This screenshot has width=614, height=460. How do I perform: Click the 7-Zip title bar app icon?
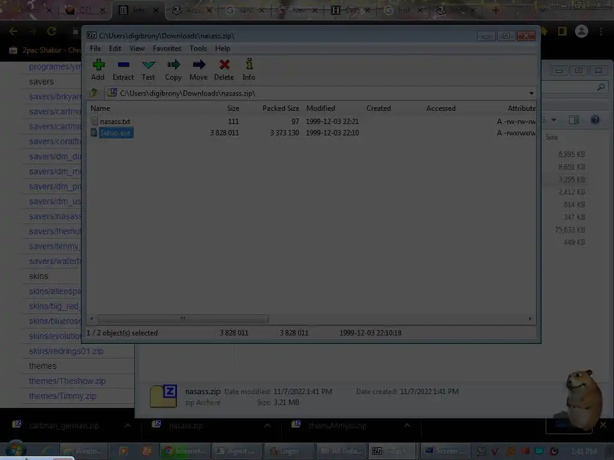point(92,35)
